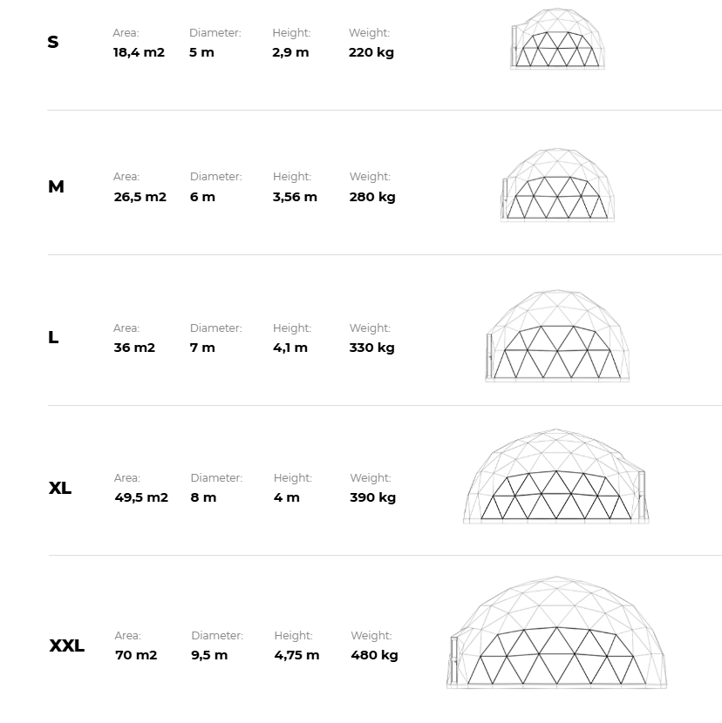The image size is (722, 723).
Task: Click the 220 kg weight value
Action: coord(371,52)
